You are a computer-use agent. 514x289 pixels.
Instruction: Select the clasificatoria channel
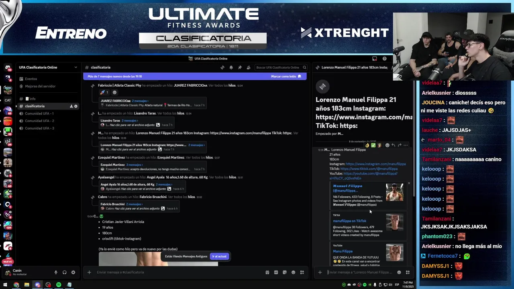click(48, 106)
